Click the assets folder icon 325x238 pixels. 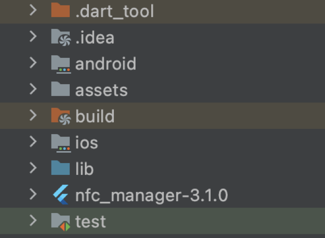coord(60,90)
